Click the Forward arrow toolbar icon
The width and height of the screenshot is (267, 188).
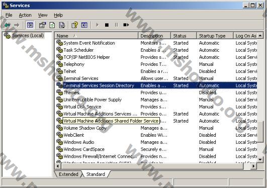click(17, 25)
